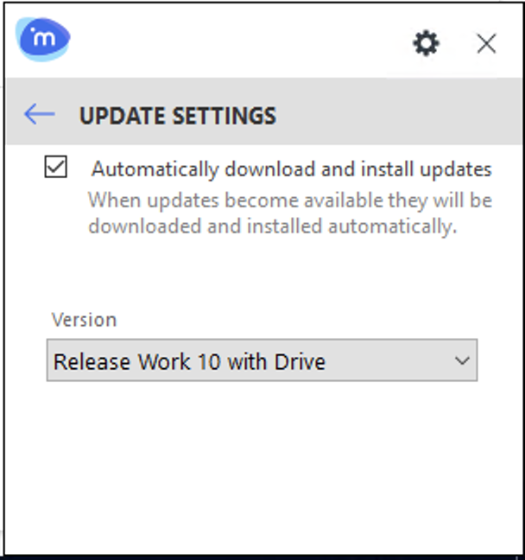Click the "downloaded and installed automatically" text line
The height and width of the screenshot is (560, 525).
[272, 228]
